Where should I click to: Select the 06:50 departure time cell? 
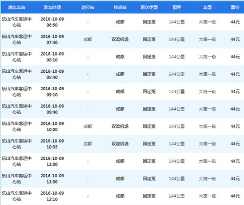click(52, 22)
